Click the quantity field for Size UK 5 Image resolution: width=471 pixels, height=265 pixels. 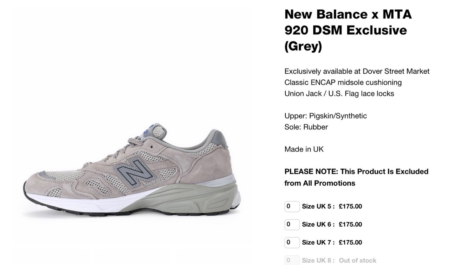(292, 206)
